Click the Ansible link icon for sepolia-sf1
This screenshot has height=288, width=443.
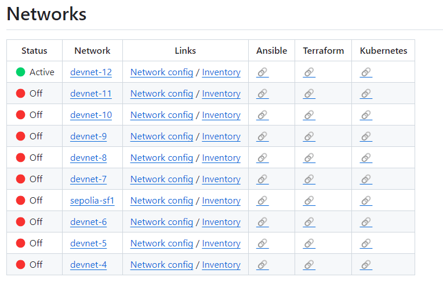262,201
